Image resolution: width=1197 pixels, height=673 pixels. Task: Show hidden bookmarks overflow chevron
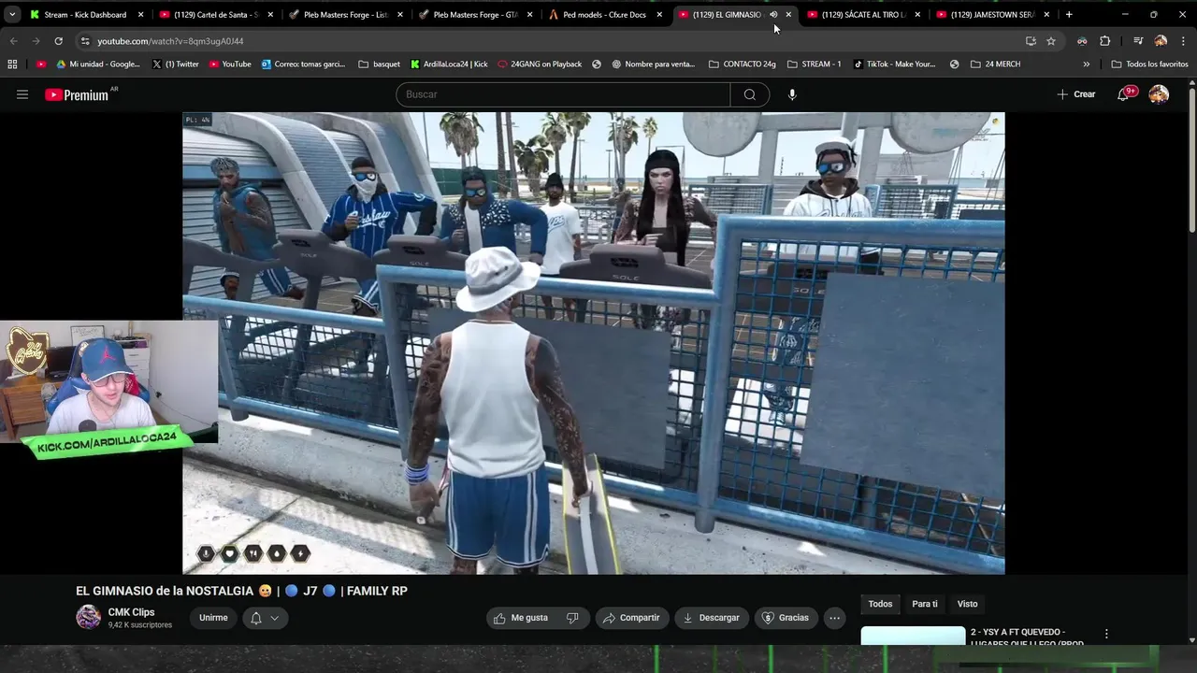(x=1086, y=64)
